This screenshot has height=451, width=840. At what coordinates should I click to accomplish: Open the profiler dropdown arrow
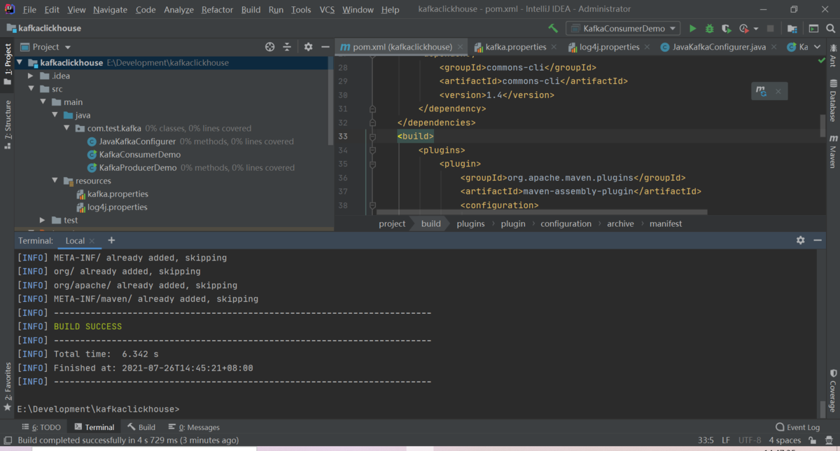point(756,29)
